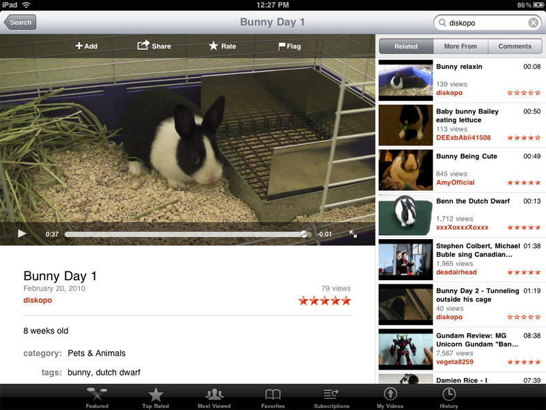Open the Subscriptions tab
This screenshot has width=546, height=410.
[332, 398]
